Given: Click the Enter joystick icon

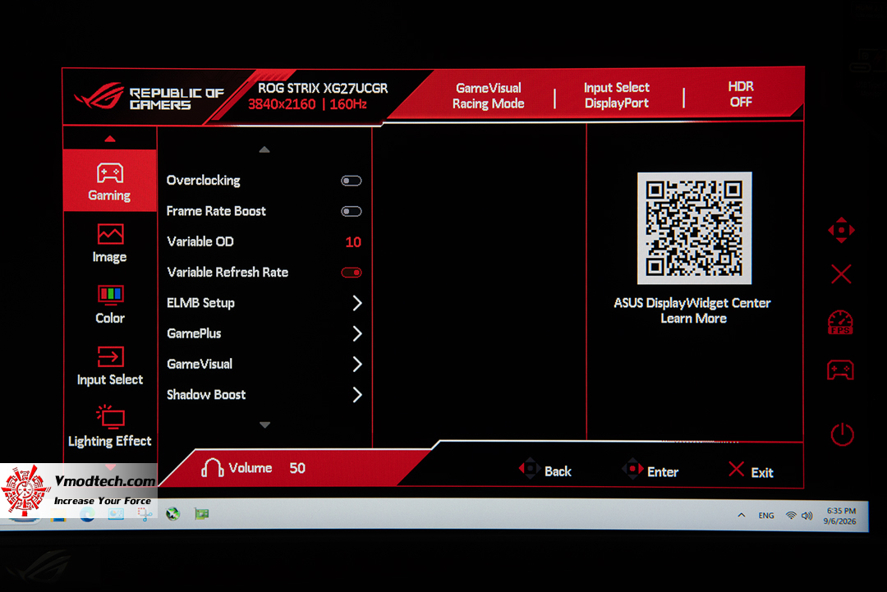Looking at the screenshot, I should pyautogui.click(x=632, y=470).
